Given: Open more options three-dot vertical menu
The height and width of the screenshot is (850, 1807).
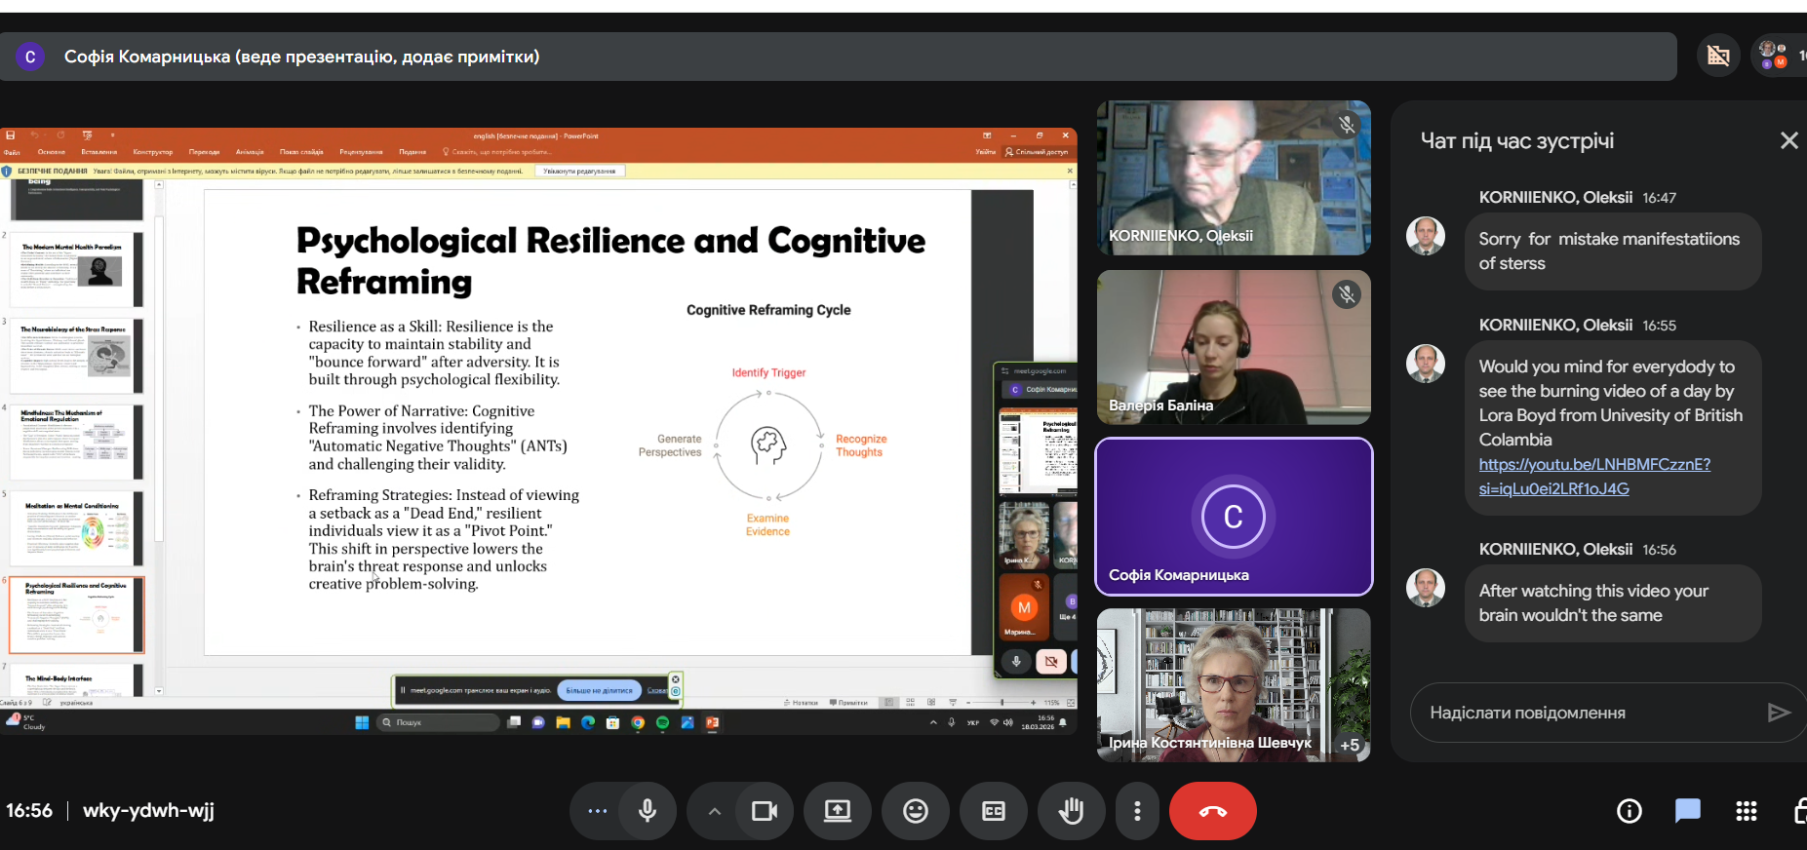Looking at the screenshot, I should (x=1137, y=811).
